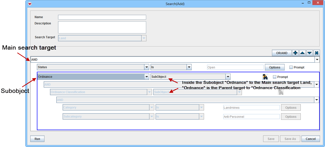Open the SubObject operator dropdown in Ordnance row
Viewport: 325px width, 147px height.
tap(228, 77)
